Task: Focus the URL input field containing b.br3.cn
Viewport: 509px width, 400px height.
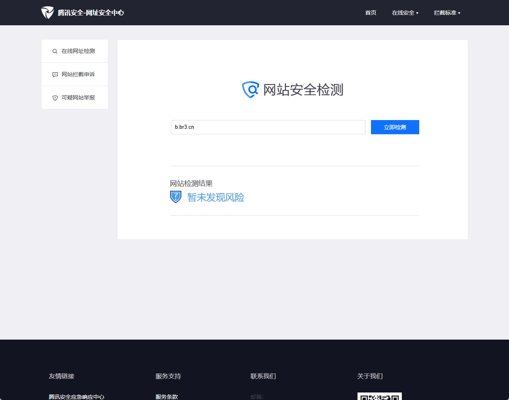Action: tap(268, 127)
